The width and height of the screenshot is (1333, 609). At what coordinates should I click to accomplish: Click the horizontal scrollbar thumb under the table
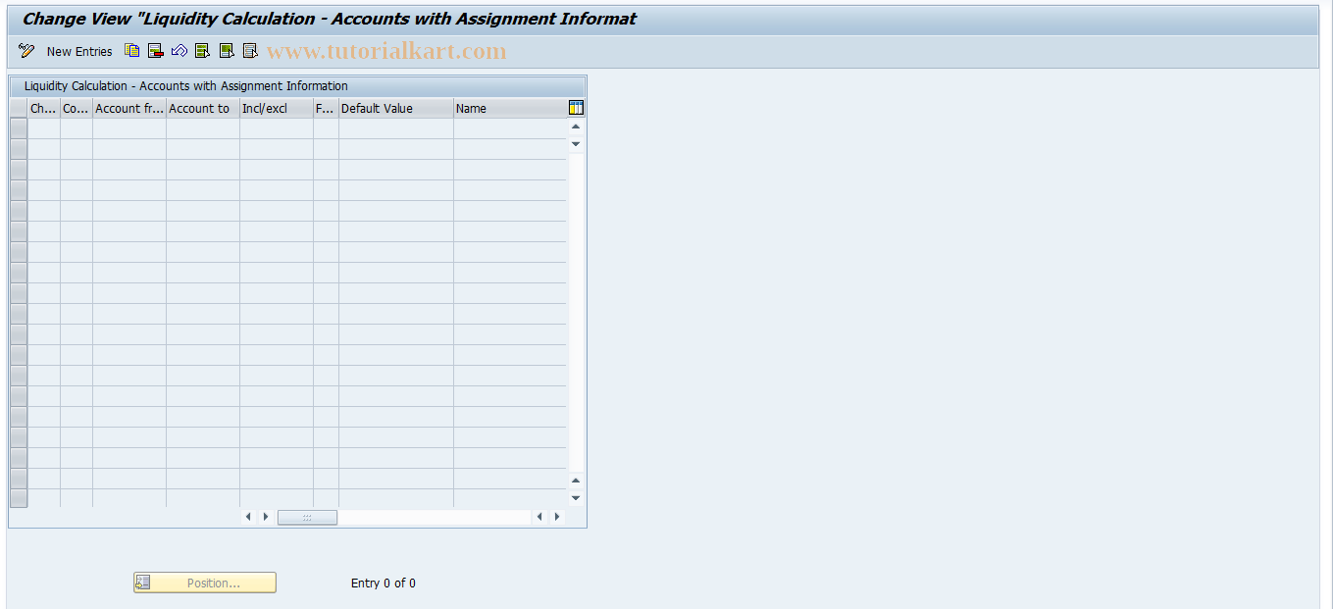(x=307, y=517)
